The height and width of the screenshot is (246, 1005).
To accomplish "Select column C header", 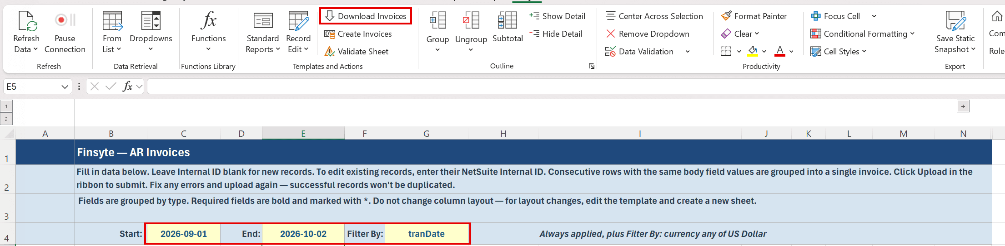I will (x=184, y=134).
